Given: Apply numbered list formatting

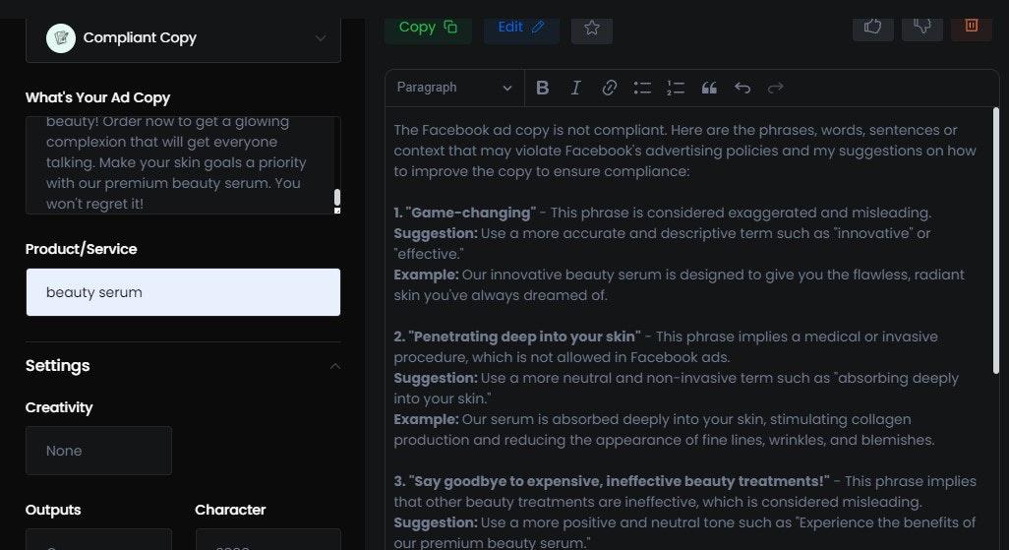Looking at the screenshot, I should coord(676,88).
